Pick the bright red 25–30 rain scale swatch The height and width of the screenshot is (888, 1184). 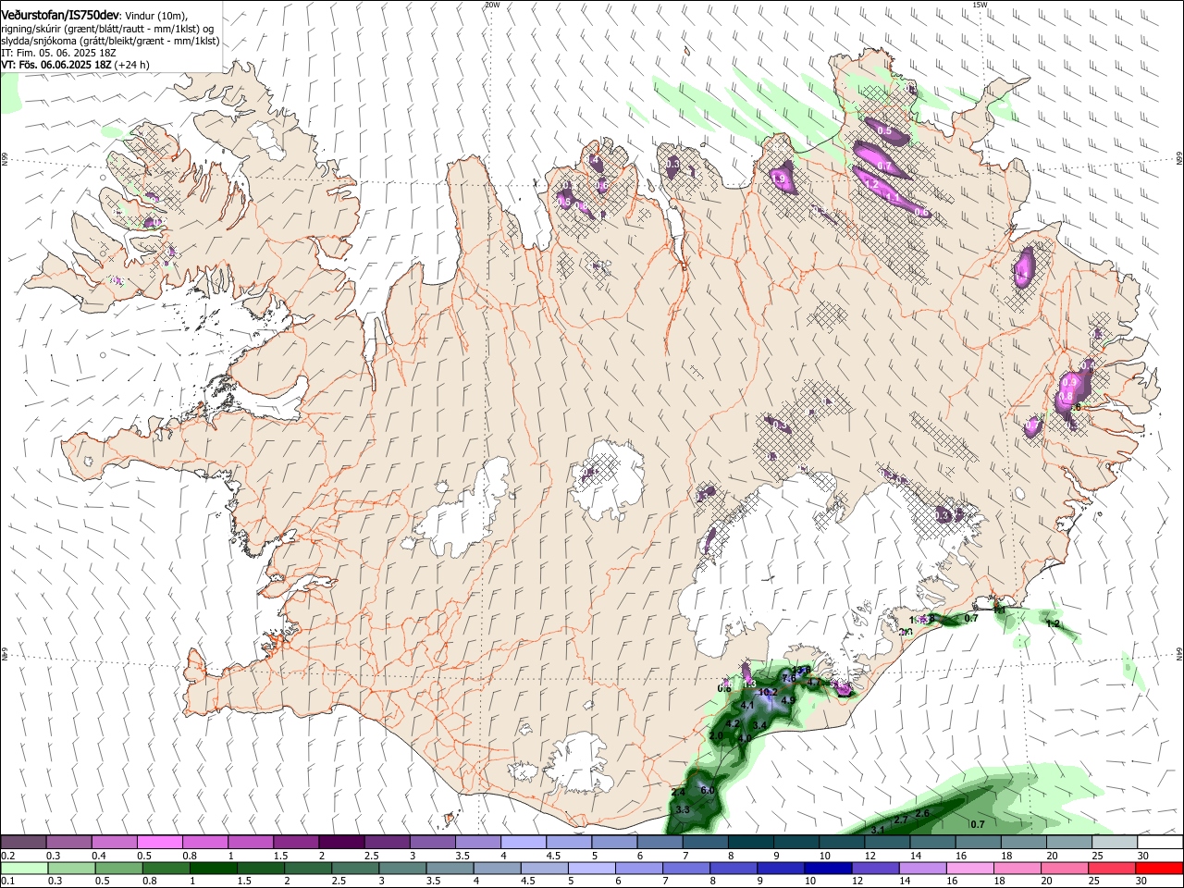(1159, 868)
